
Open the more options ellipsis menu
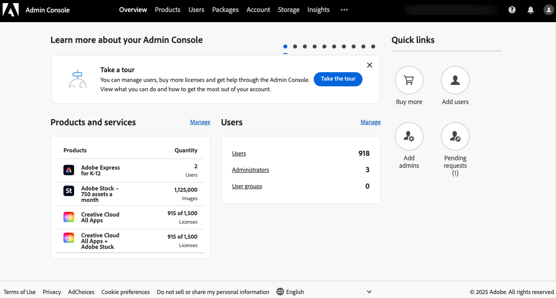344,10
